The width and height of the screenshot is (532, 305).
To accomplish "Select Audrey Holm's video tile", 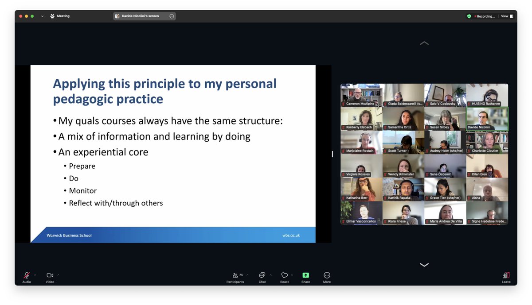I will coord(445,142).
